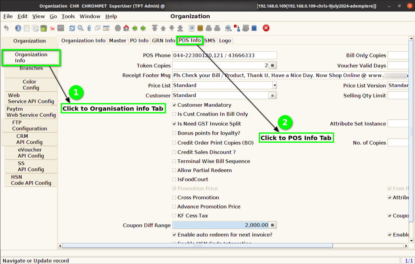
Task: Open the File menu
Action: tap(8, 16)
